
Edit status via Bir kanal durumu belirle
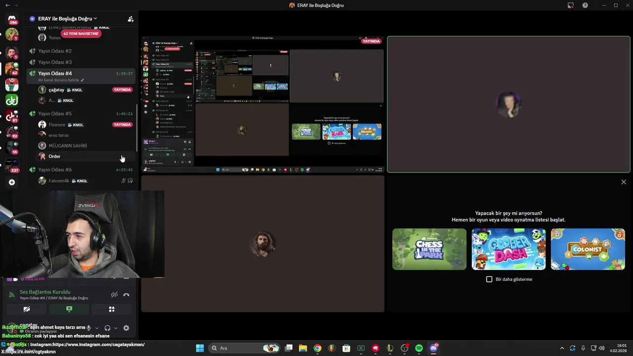61,80
